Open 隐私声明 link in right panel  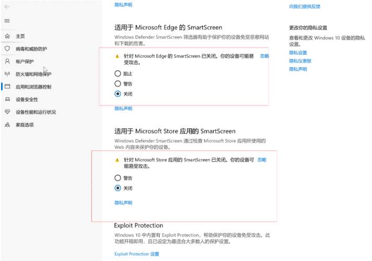(298, 69)
